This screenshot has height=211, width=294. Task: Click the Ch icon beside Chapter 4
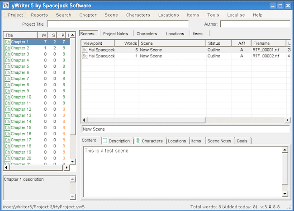coord(7,60)
